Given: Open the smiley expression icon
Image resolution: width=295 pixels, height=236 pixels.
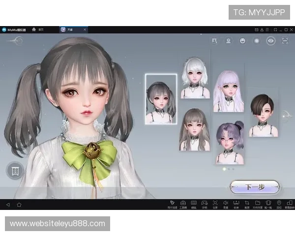Looking at the screenshot, I should [242, 41].
